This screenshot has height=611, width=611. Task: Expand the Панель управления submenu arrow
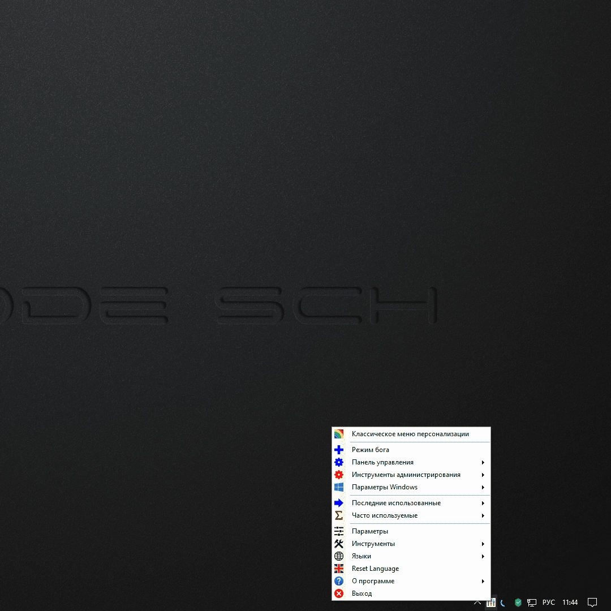coord(483,462)
